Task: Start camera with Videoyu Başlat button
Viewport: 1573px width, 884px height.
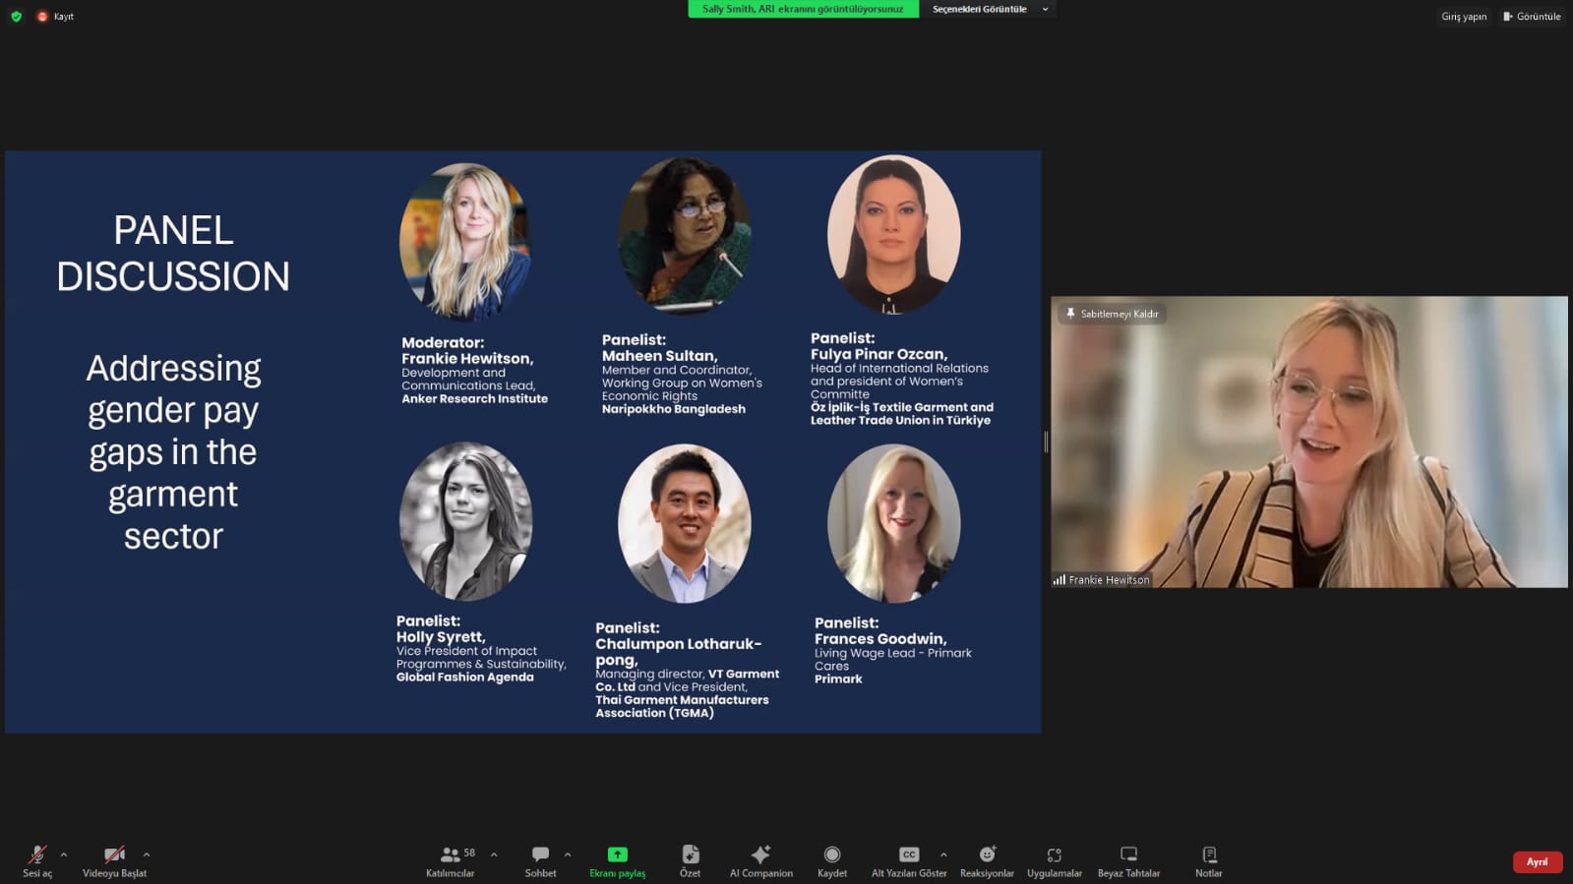Action: click(114, 861)
